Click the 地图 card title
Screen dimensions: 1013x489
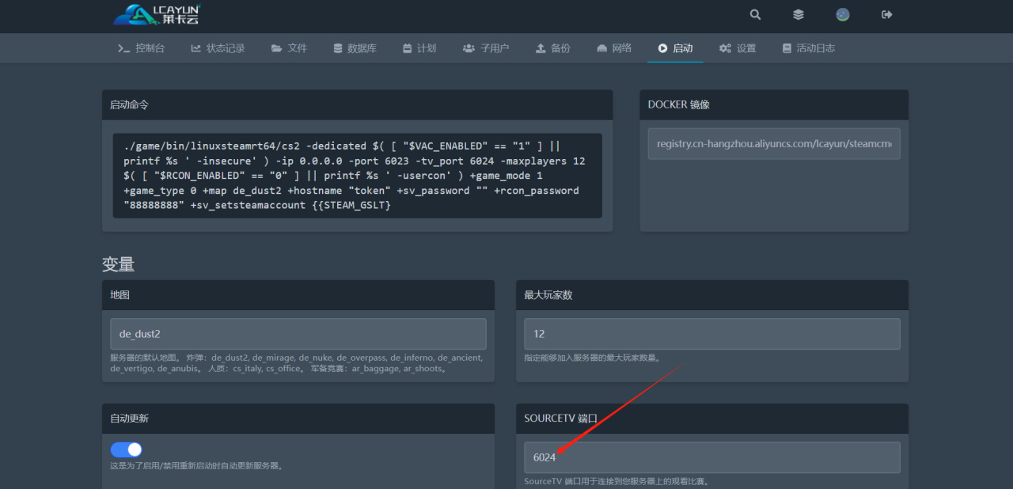click(x=120, y=295)
